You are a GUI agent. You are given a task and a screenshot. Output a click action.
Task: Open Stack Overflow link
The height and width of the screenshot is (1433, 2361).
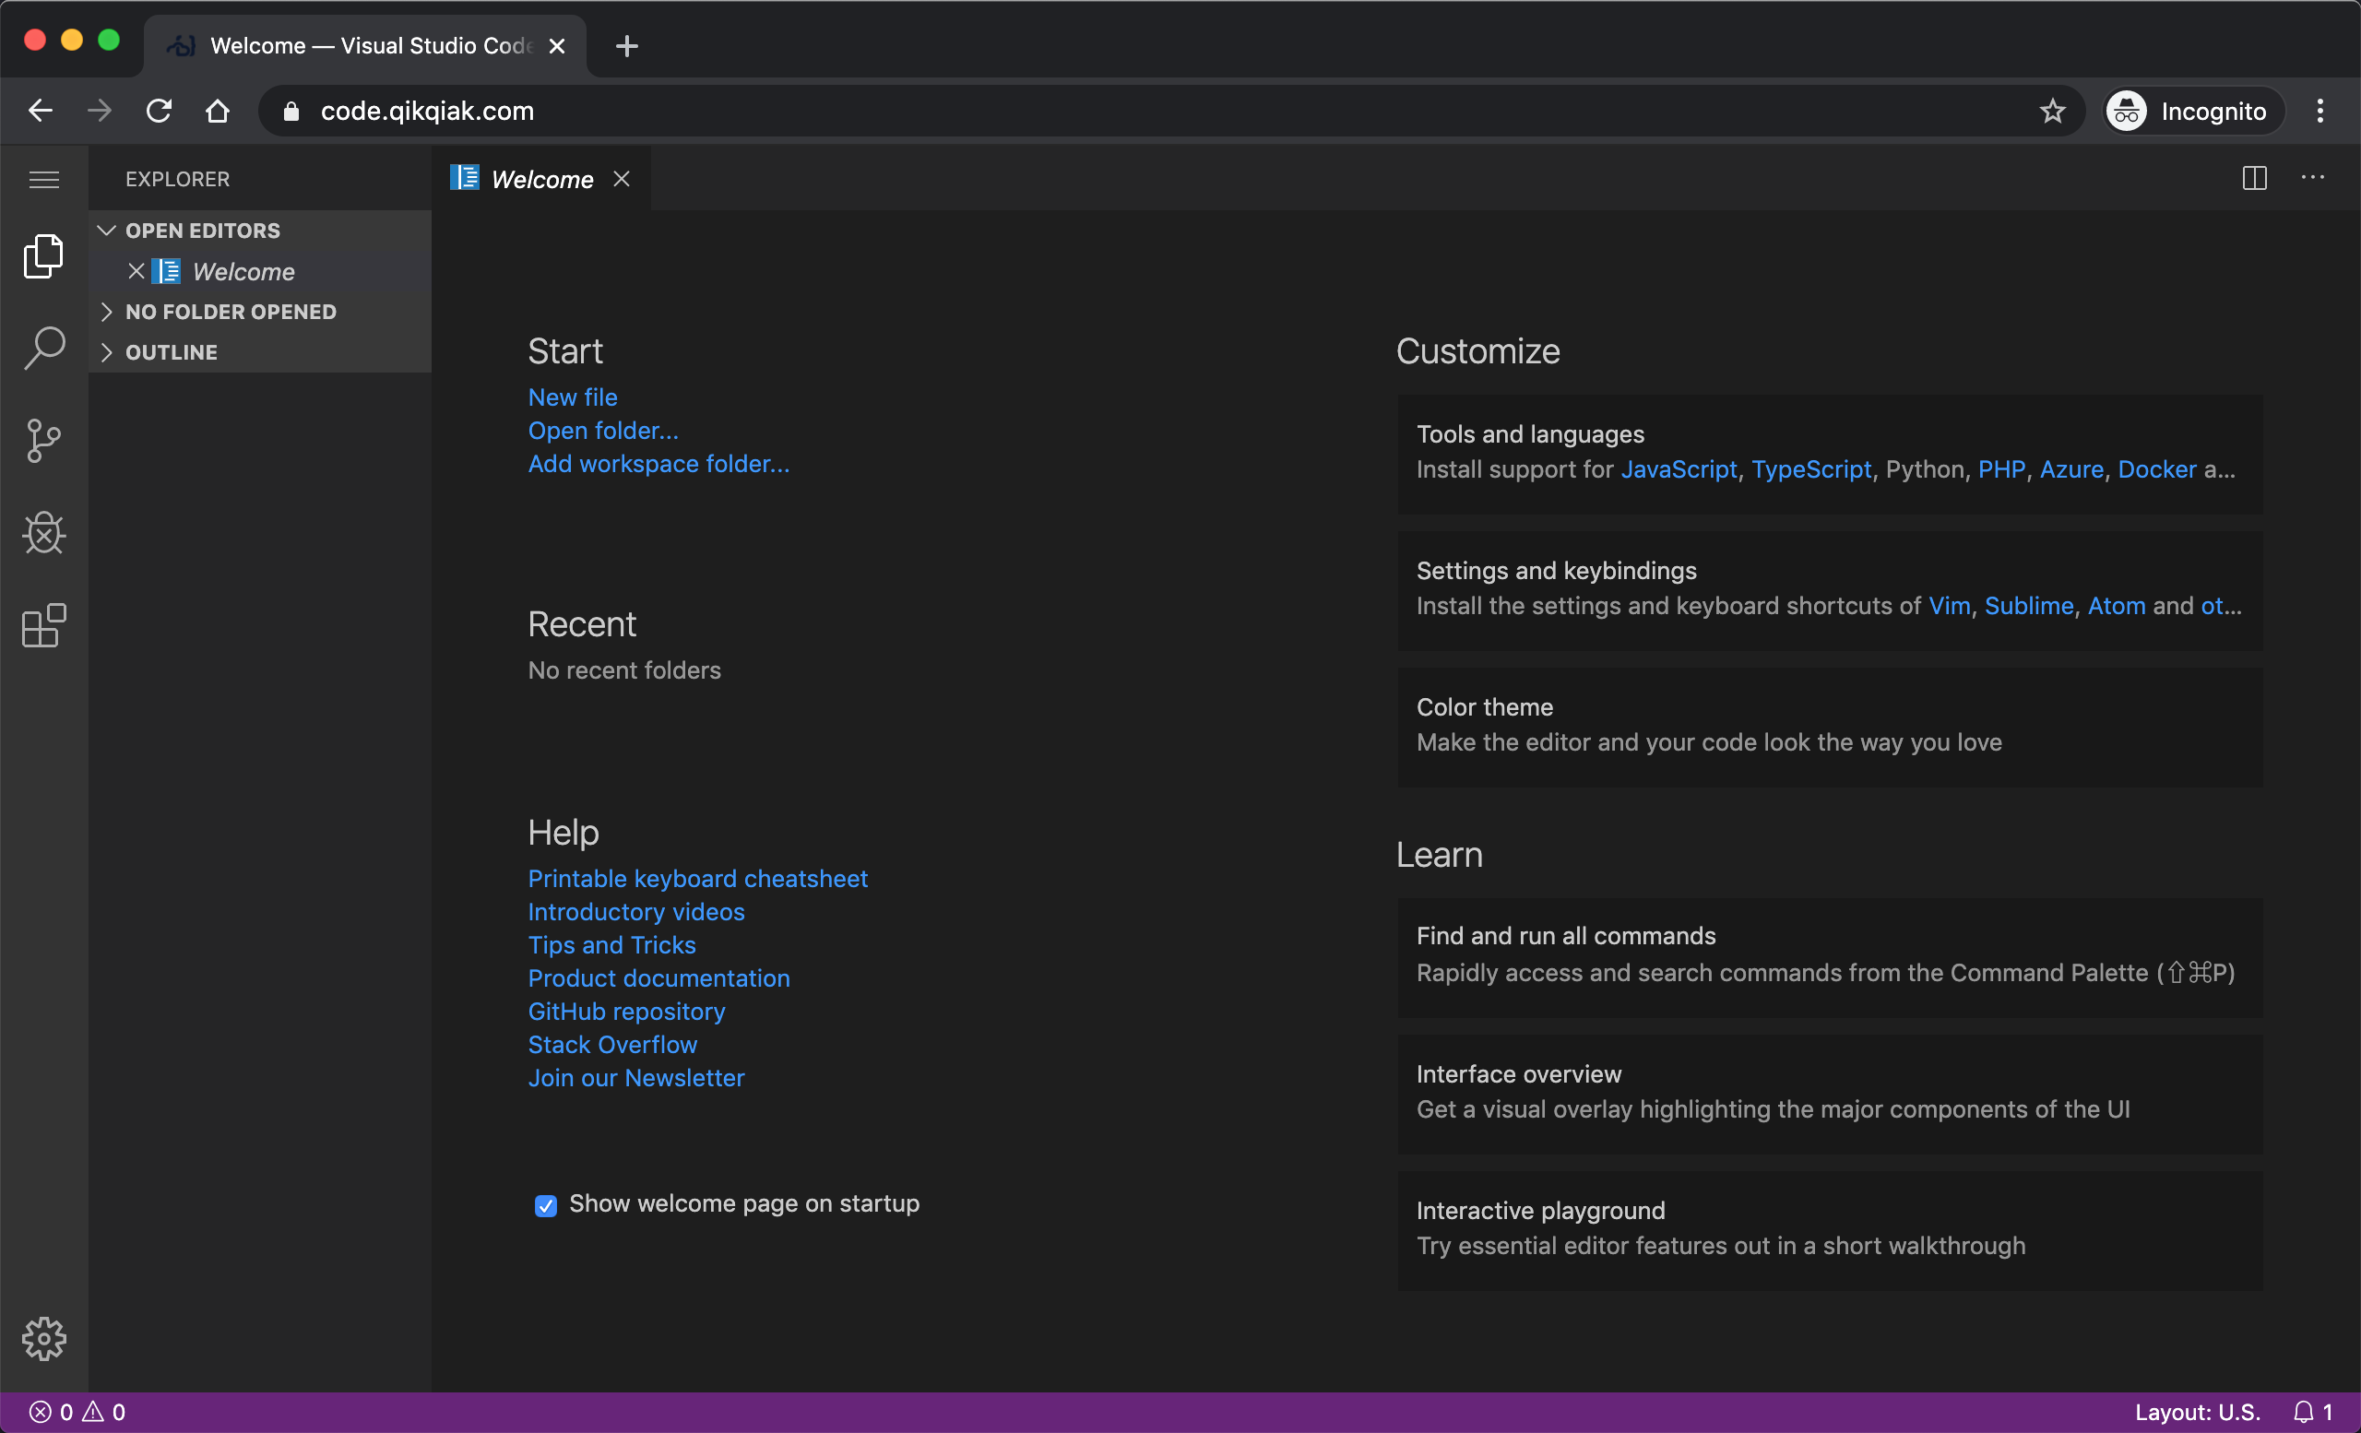click(612, 1044)
